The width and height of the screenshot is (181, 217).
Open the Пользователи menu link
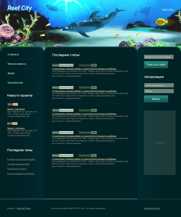tap(15, 82)
